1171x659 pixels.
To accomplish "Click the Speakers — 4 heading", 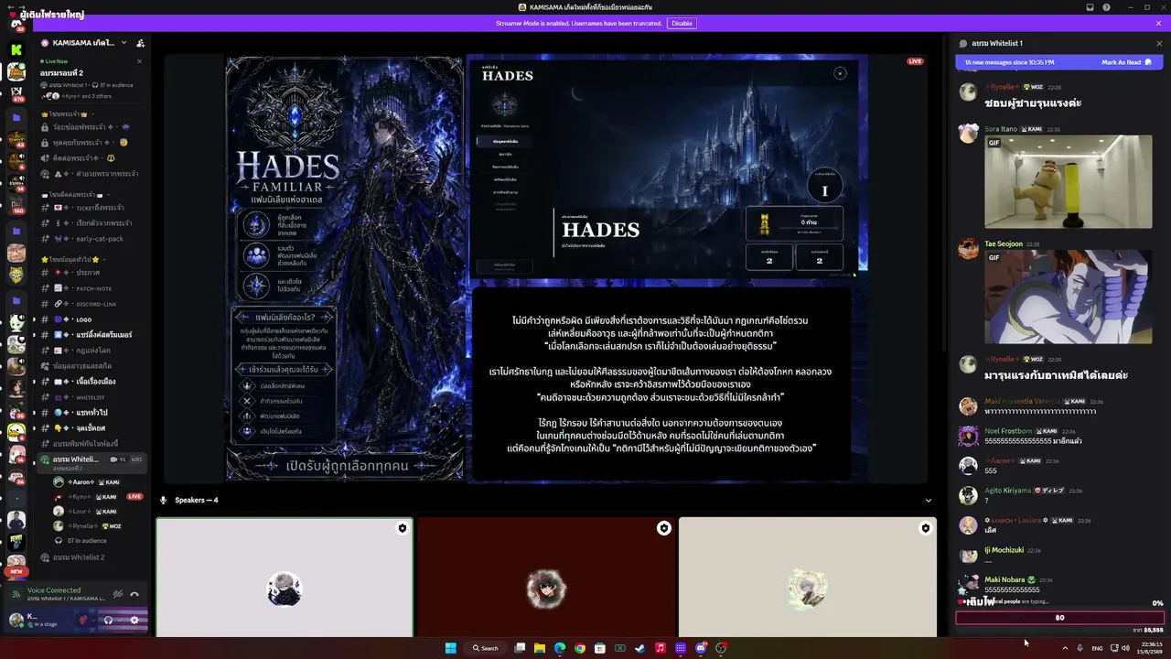I will point(197,501).
